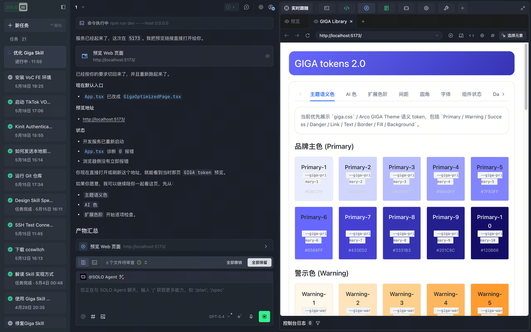Click hash icon in browser toolbar
This screenshot has height=332, width=531.
click(x=492, y=36)
